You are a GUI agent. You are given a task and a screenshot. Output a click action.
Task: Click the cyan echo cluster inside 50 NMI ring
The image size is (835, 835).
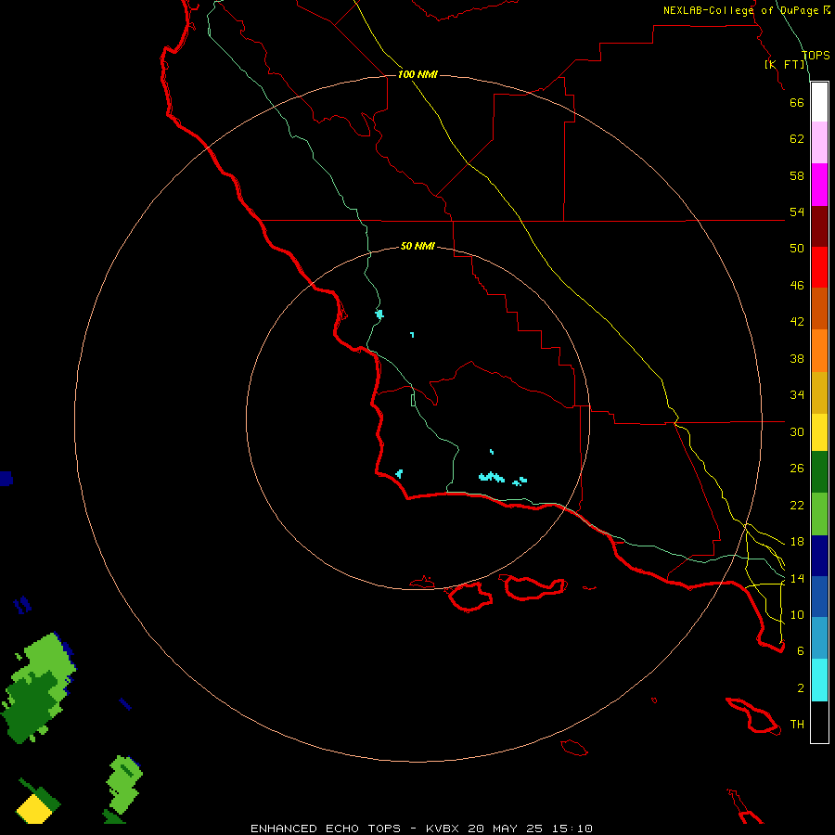[x=492, y=477]
